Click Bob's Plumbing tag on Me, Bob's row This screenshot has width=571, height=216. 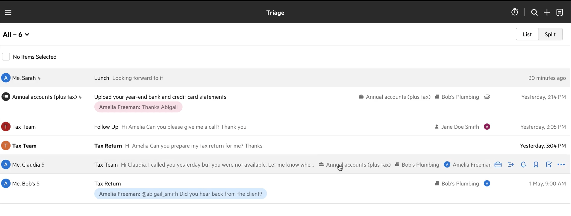tap(457, 184)
